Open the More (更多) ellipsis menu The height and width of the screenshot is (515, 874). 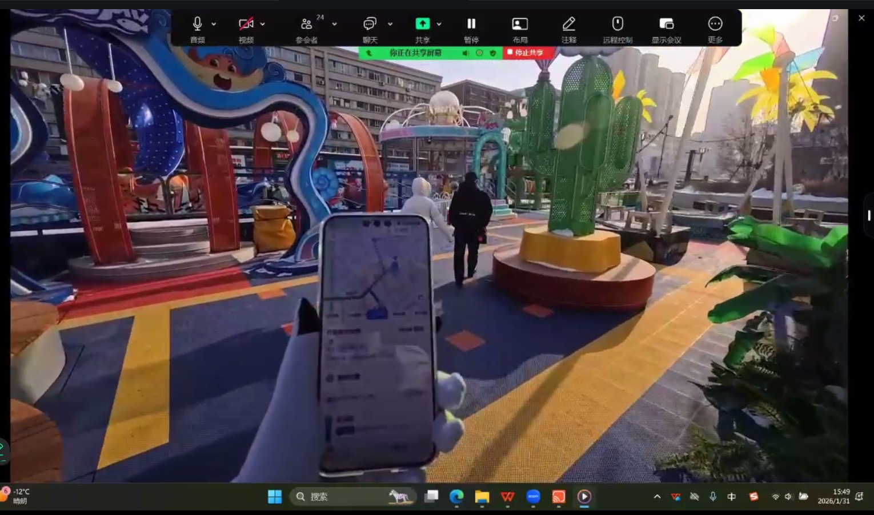715,24
